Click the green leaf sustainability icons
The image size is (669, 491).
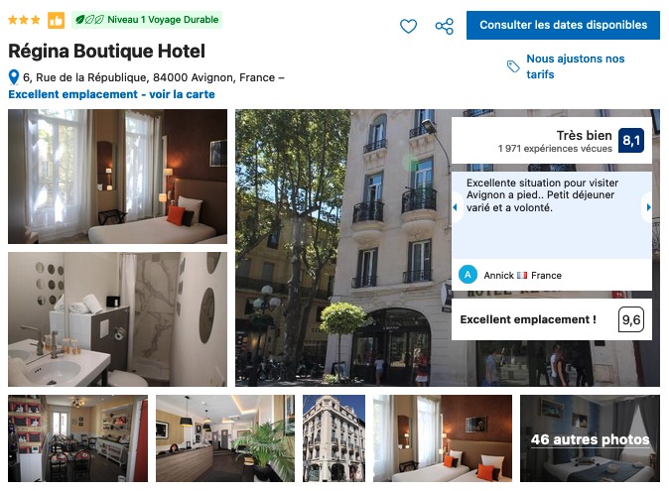(x=89, y=20)
